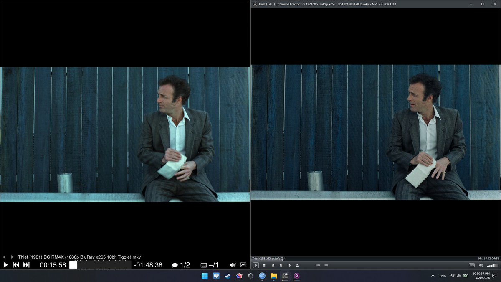The image size is (501, 282).
Task: Click the Thief Director's Cut status text
Action: click(268, 259)
